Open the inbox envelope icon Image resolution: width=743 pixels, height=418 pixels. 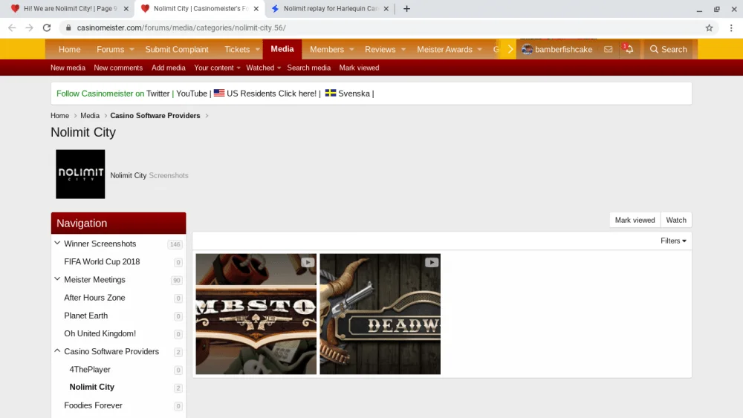pos(608,49)
